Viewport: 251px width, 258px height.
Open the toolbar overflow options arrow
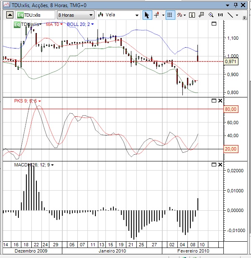pos(245,18)
